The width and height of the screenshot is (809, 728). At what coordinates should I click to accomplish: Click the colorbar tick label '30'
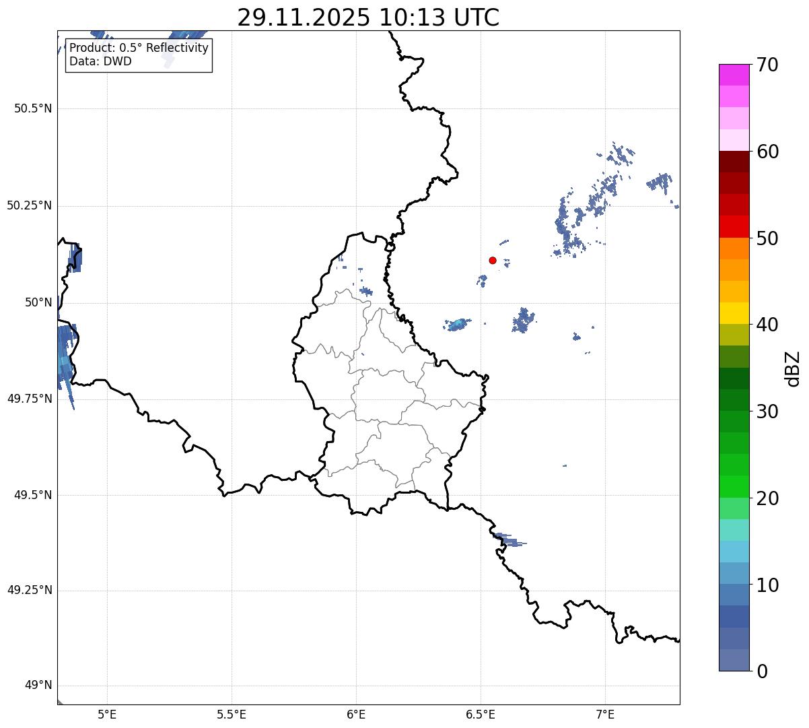(767, 411)
